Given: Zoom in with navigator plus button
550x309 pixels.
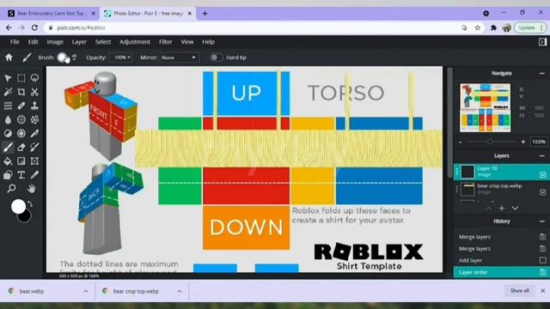Looking at the screenshot, I should pyautogui.click(x=523, y=142).
